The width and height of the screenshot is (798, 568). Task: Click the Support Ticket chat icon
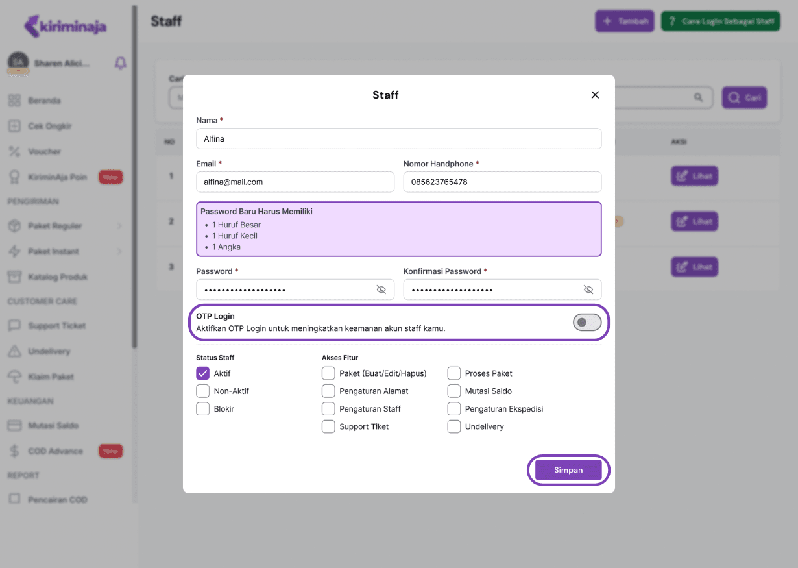click(14, 326)
